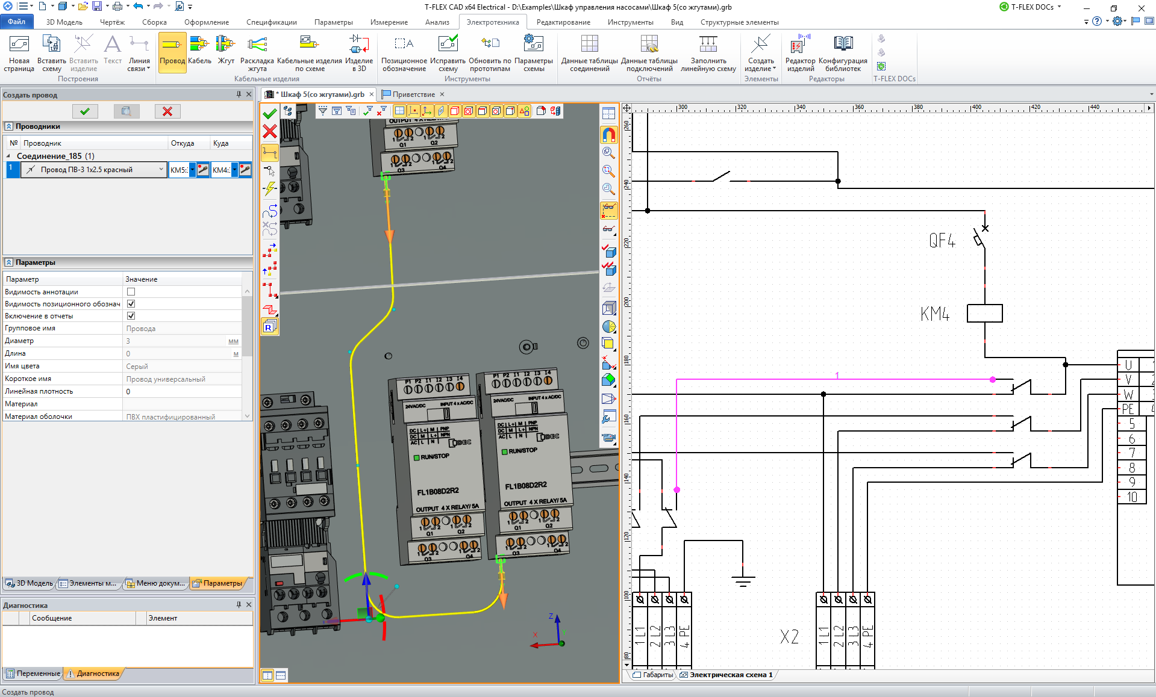Click Позиционное обозначение tool
The image size is (1156, 697).
coord(404,52)
